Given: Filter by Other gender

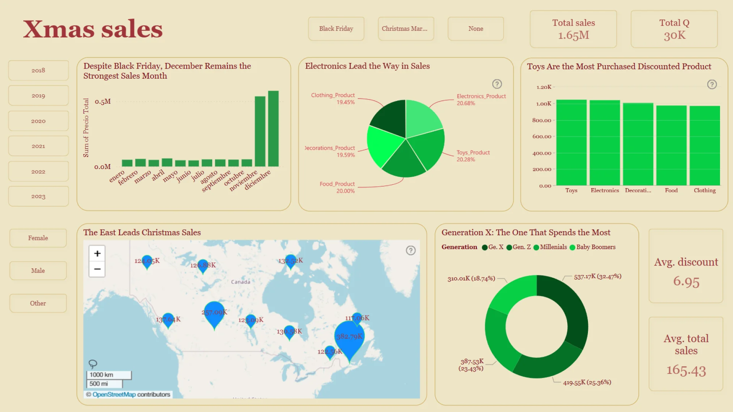Looking at the screenshot, I should pyautogui.click(x=38, y=303).
